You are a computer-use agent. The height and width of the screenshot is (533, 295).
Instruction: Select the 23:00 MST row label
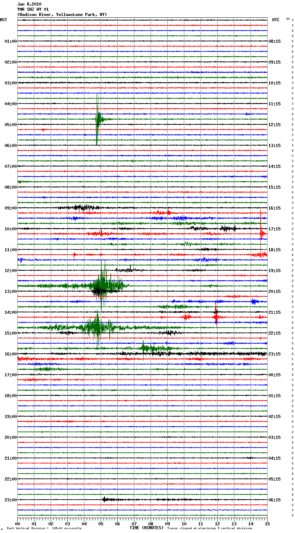coord(10,500)
